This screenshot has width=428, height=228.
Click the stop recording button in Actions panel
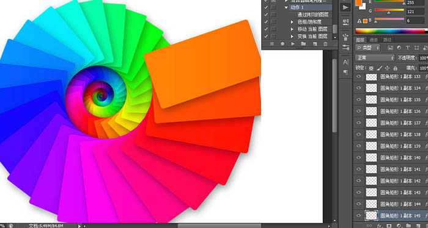tap(272, 44)
